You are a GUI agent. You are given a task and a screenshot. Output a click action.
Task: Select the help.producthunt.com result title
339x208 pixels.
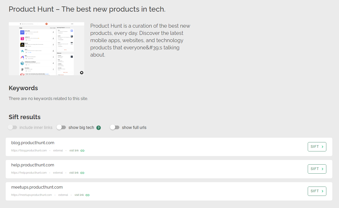(33, 165)
